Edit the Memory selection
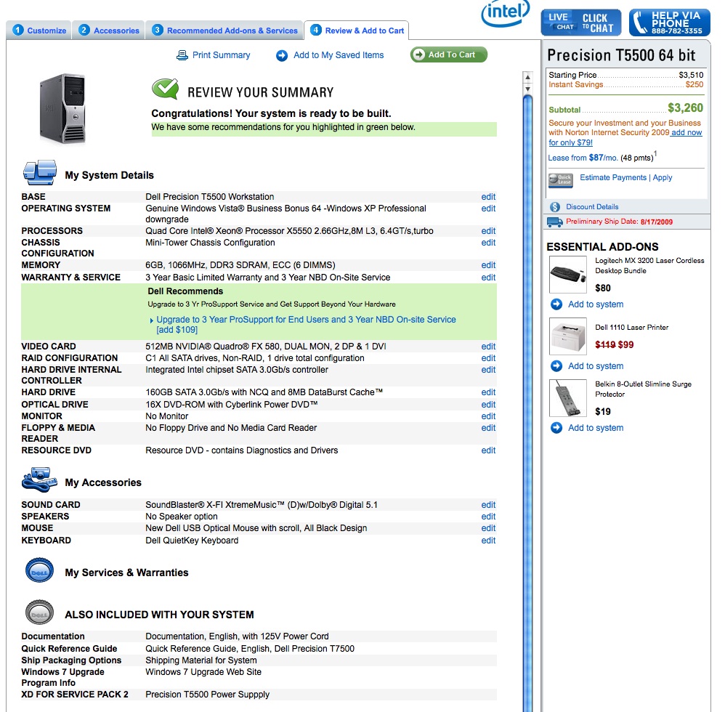This screenshot has width=725, height=712. click(488, 265)
